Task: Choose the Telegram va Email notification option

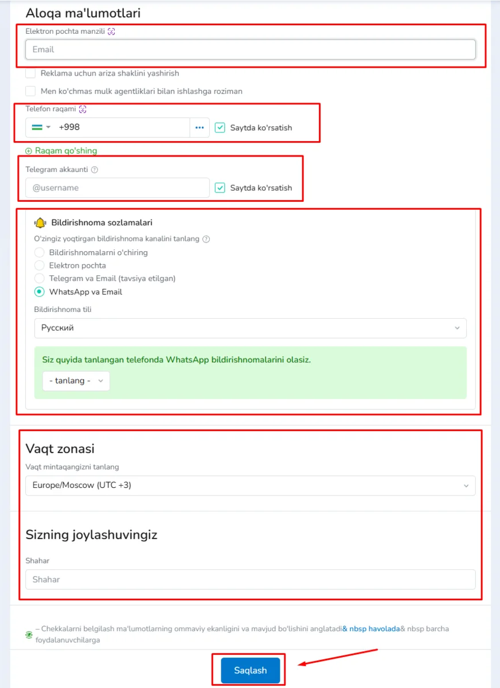Action: [39, 279]
